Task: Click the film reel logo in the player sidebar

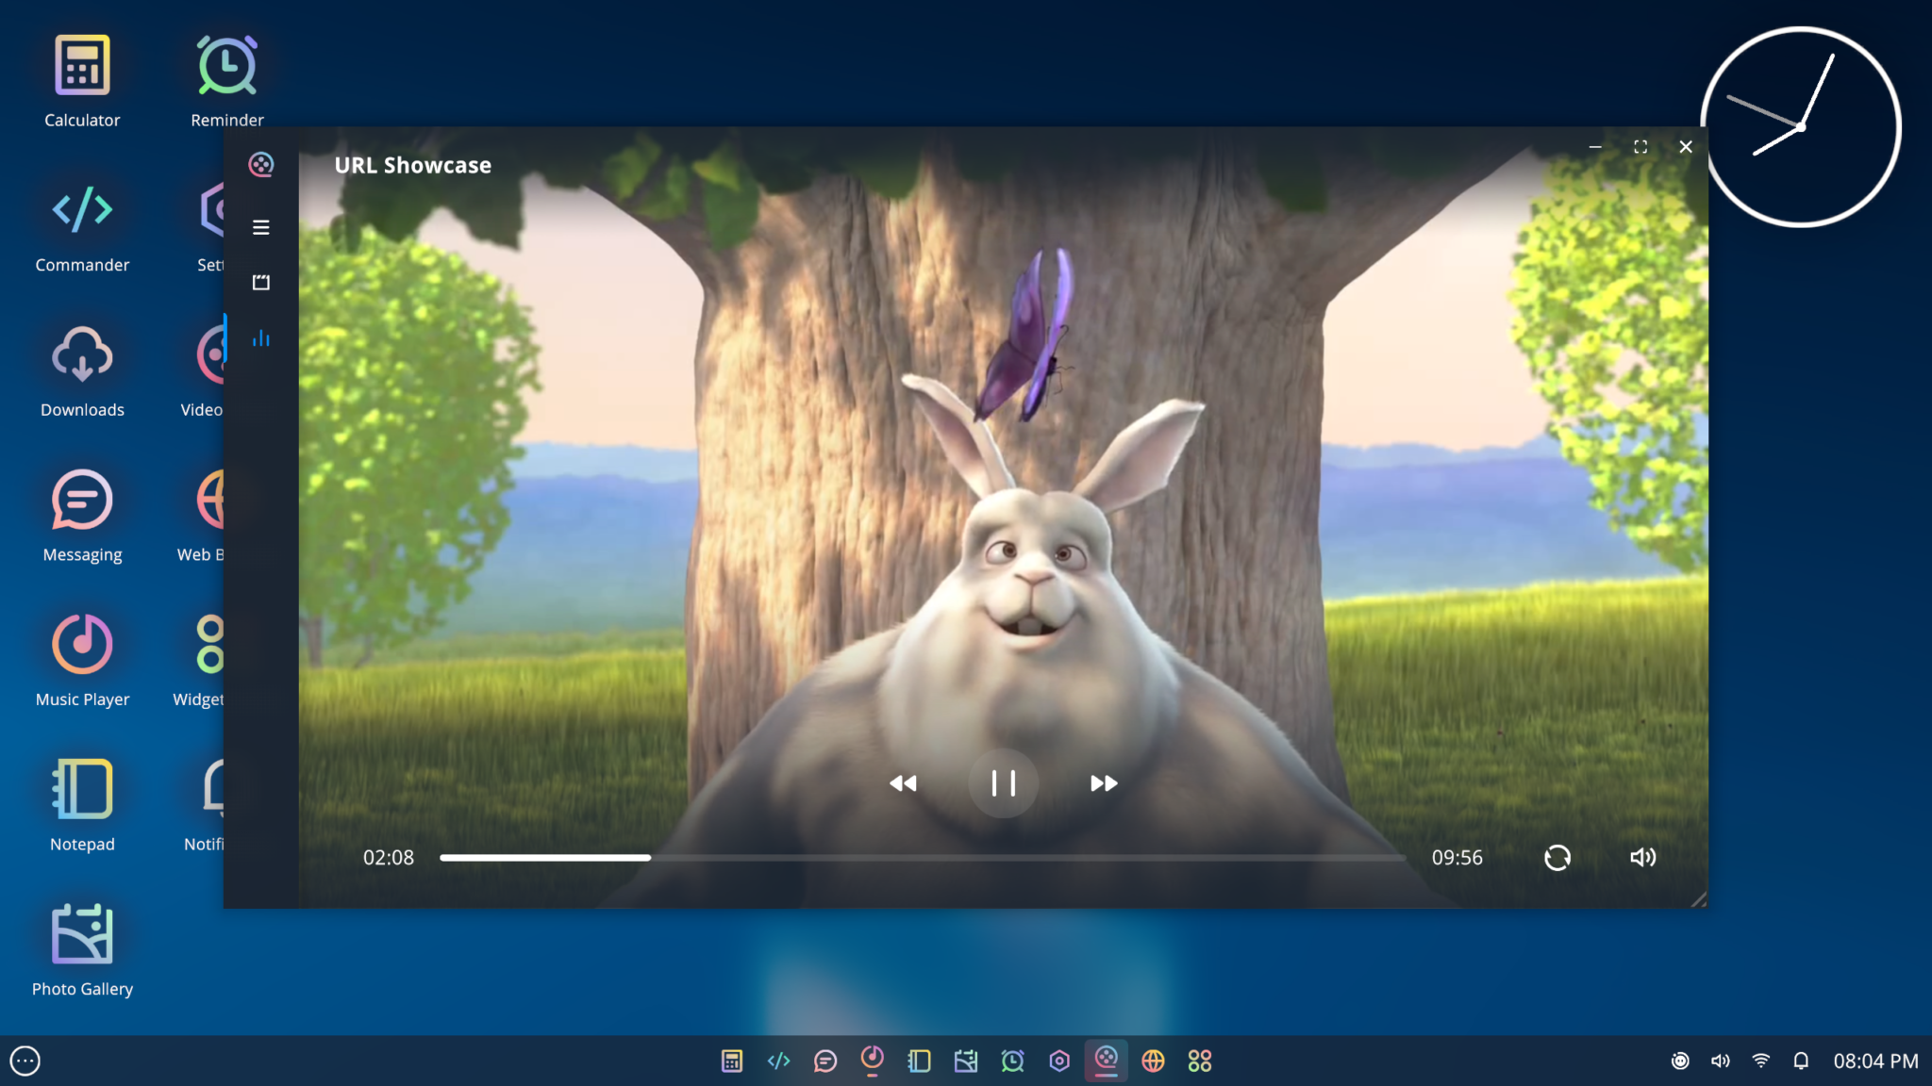Action: 262,165
